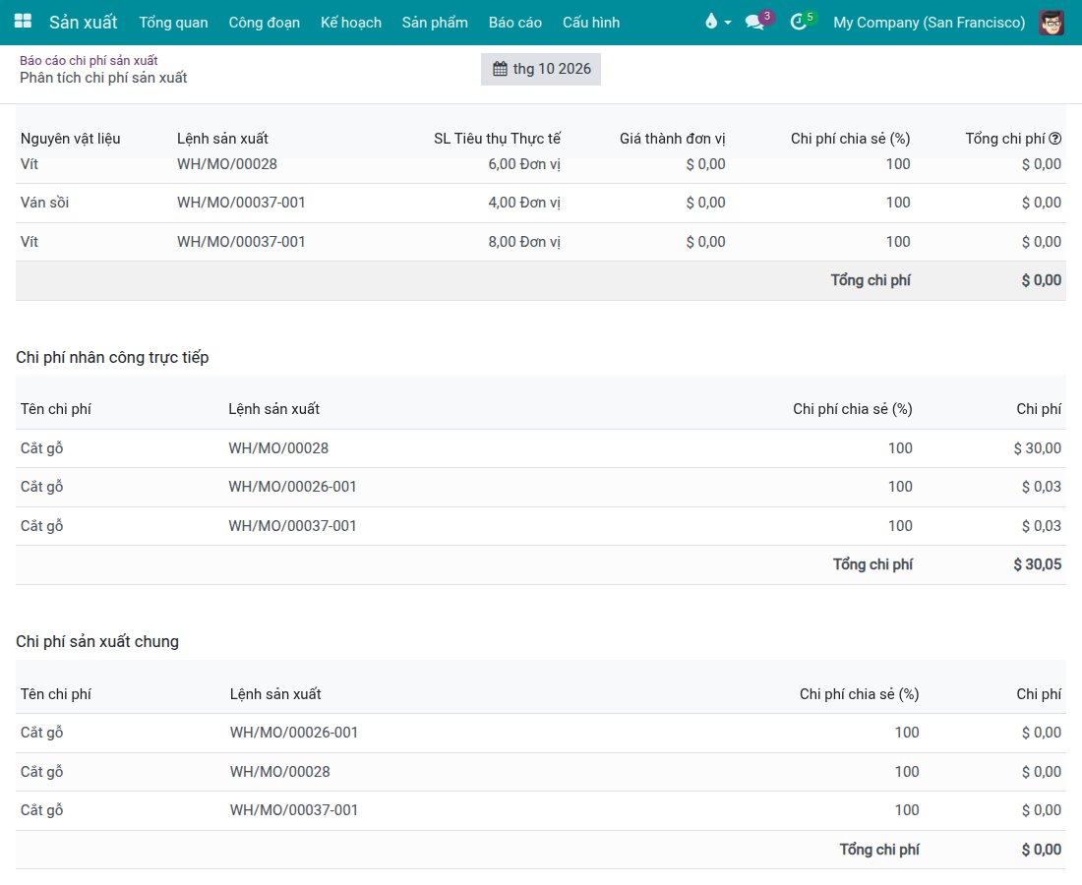This screenshot has height=885, width=1082.
Task: Click WH/MO/00037-001 in the overhead cost table
Action: point(294,810)
